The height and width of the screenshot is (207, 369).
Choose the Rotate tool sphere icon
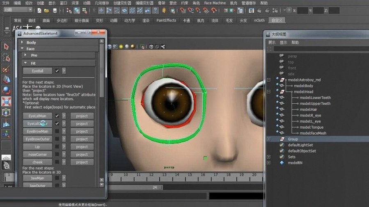[6, 91]
